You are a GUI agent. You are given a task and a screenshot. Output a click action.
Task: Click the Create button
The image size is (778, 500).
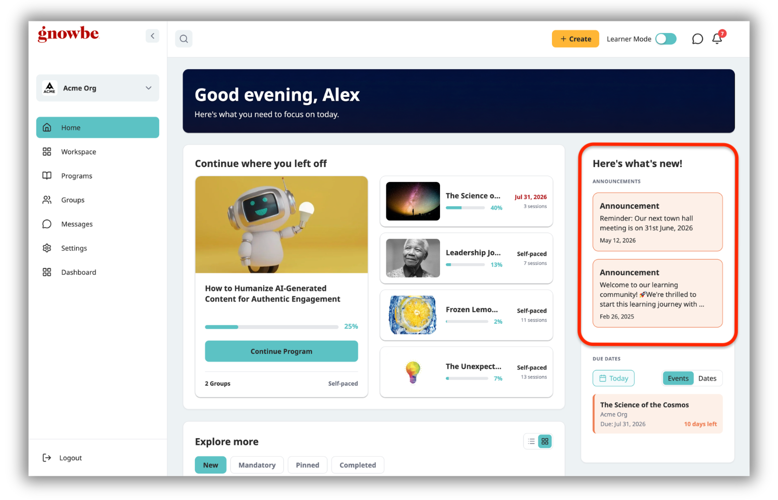click(575, 39)
